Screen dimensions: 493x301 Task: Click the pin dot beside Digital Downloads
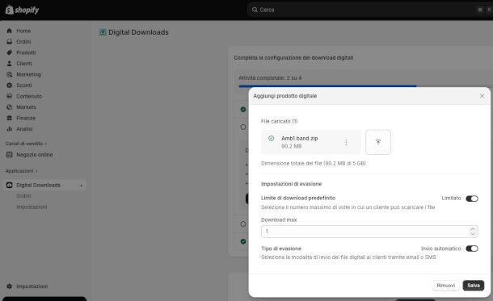(x=81, y=186)
